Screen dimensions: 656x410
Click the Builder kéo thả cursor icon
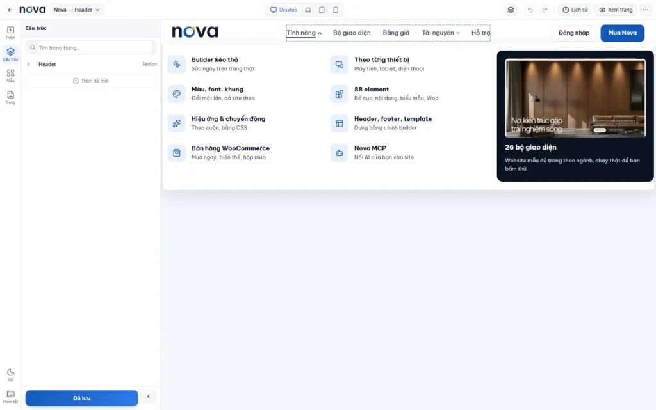point(177,65)
